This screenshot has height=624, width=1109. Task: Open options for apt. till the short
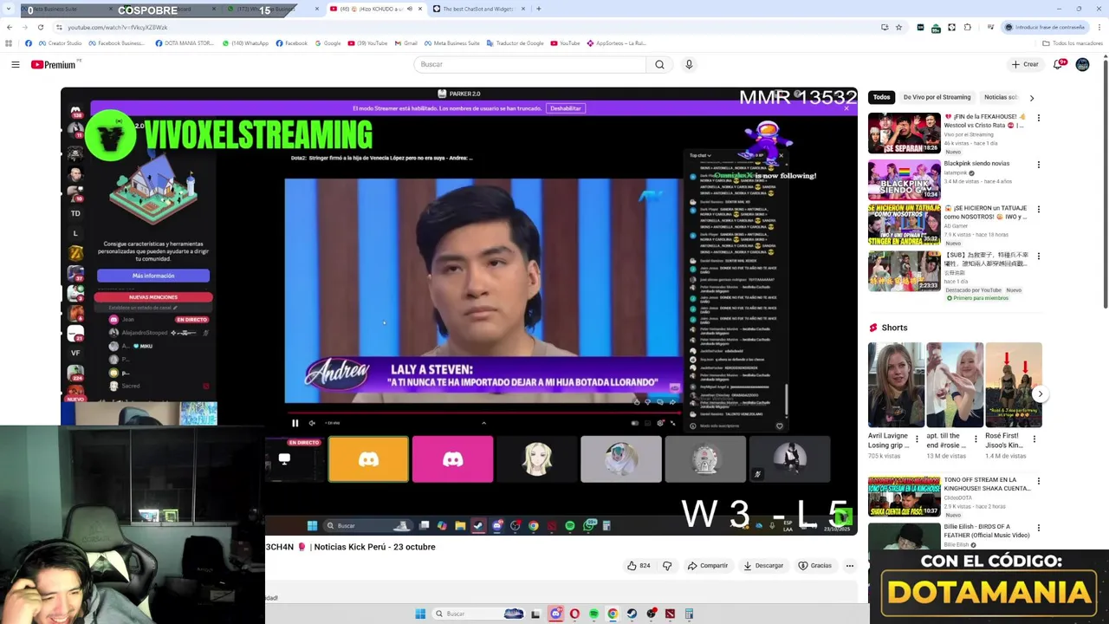click(976, 439)
